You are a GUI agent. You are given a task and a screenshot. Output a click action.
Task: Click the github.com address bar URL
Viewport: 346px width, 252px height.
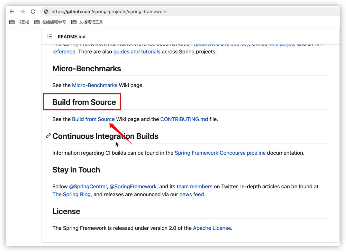pyautogui.click(x=109, y=11)
